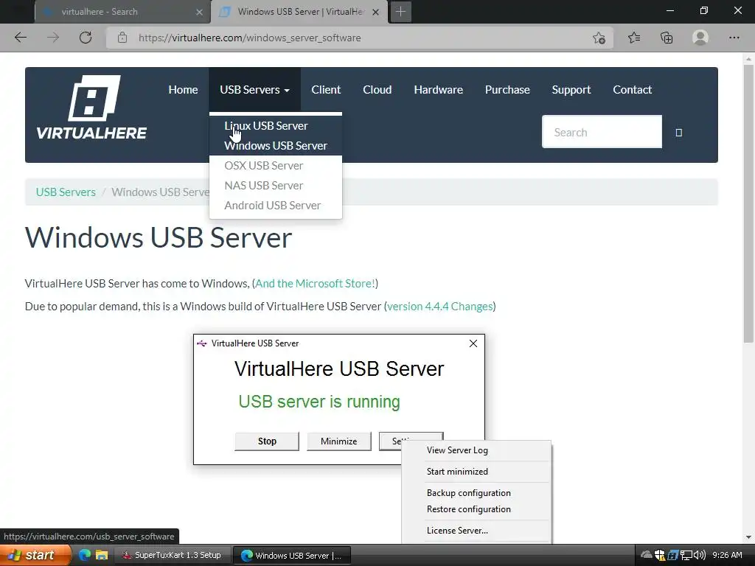The width and height of the screenshot is (755, 566).
Task: Click 'License Server...' in the screenshot image
Action: coord(457,531)
